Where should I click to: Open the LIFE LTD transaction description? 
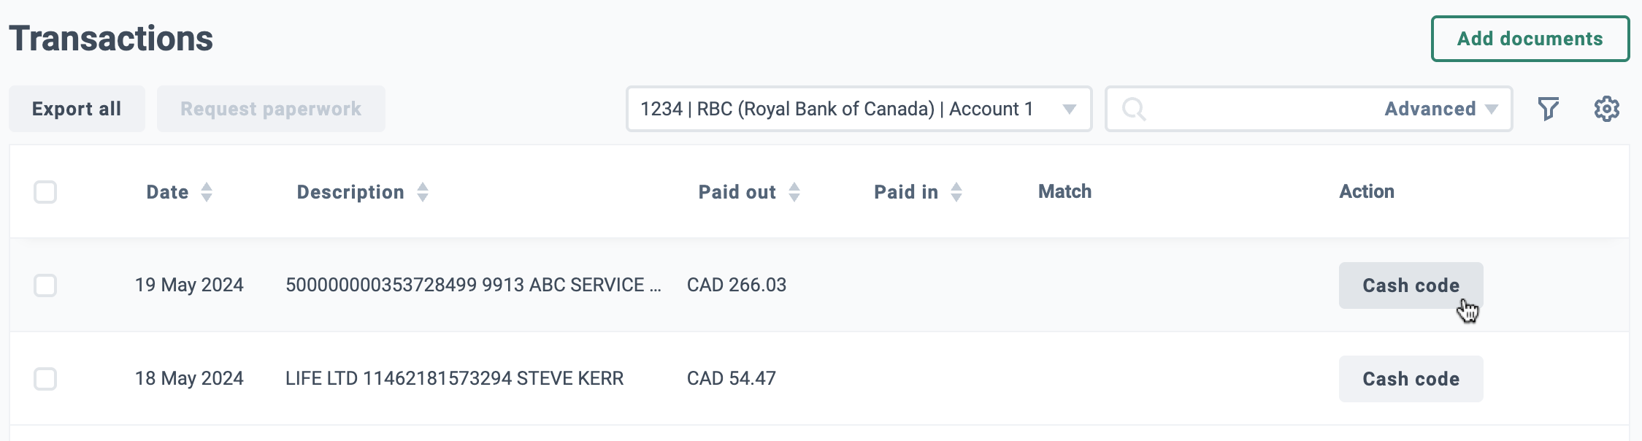[454, 378]
